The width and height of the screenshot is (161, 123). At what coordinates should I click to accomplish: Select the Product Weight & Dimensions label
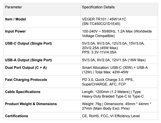tap(31, 104)
